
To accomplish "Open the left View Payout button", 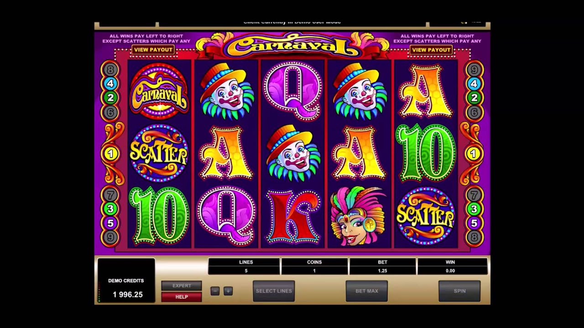I will pos(153,50).
